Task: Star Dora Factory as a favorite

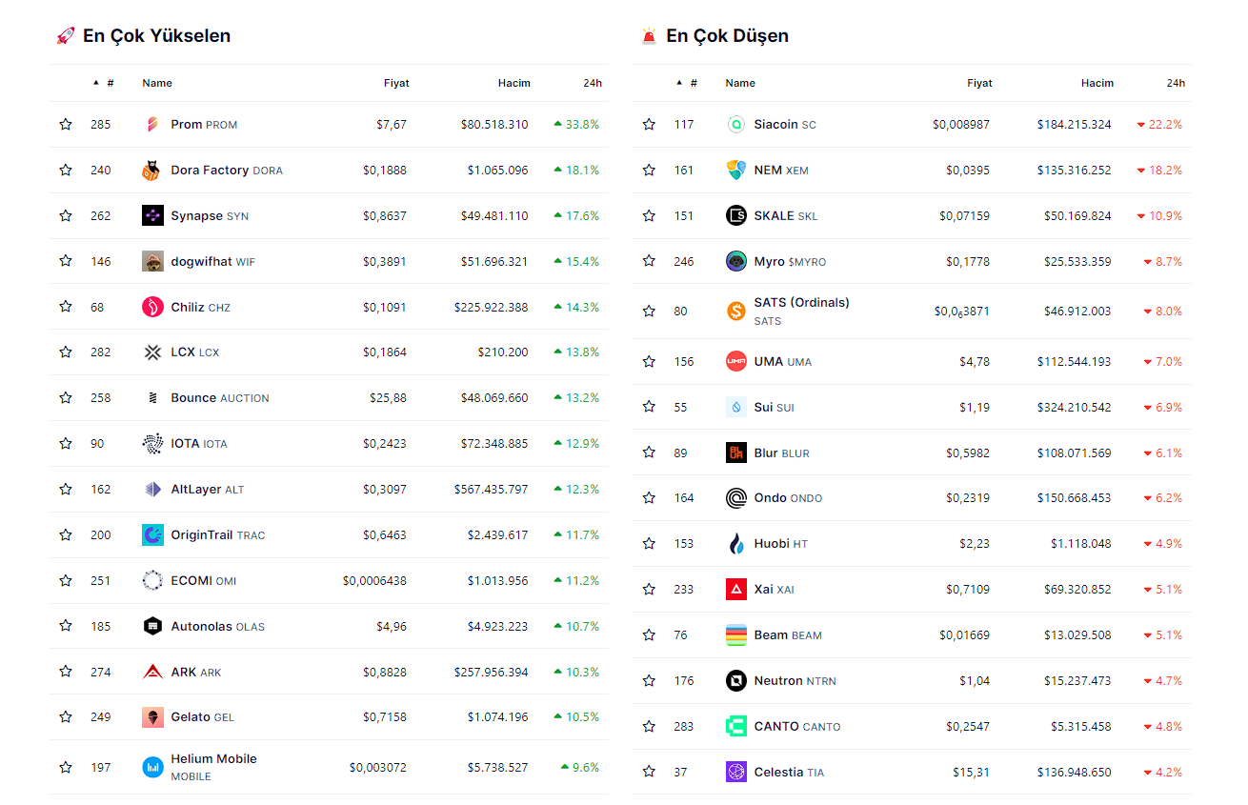Action: coord(66,171)
